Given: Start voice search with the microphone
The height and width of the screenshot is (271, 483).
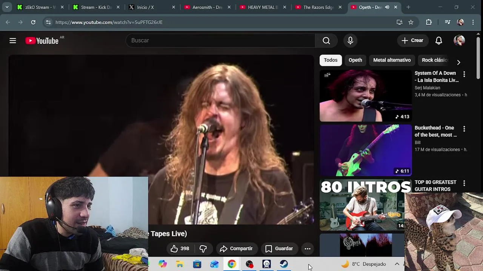Looking at the screenshot, I should coord(350,41).
